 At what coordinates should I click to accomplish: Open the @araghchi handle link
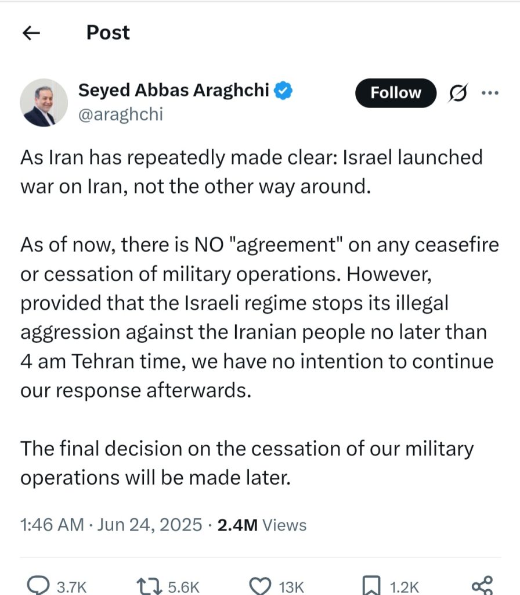coord(121,114)
